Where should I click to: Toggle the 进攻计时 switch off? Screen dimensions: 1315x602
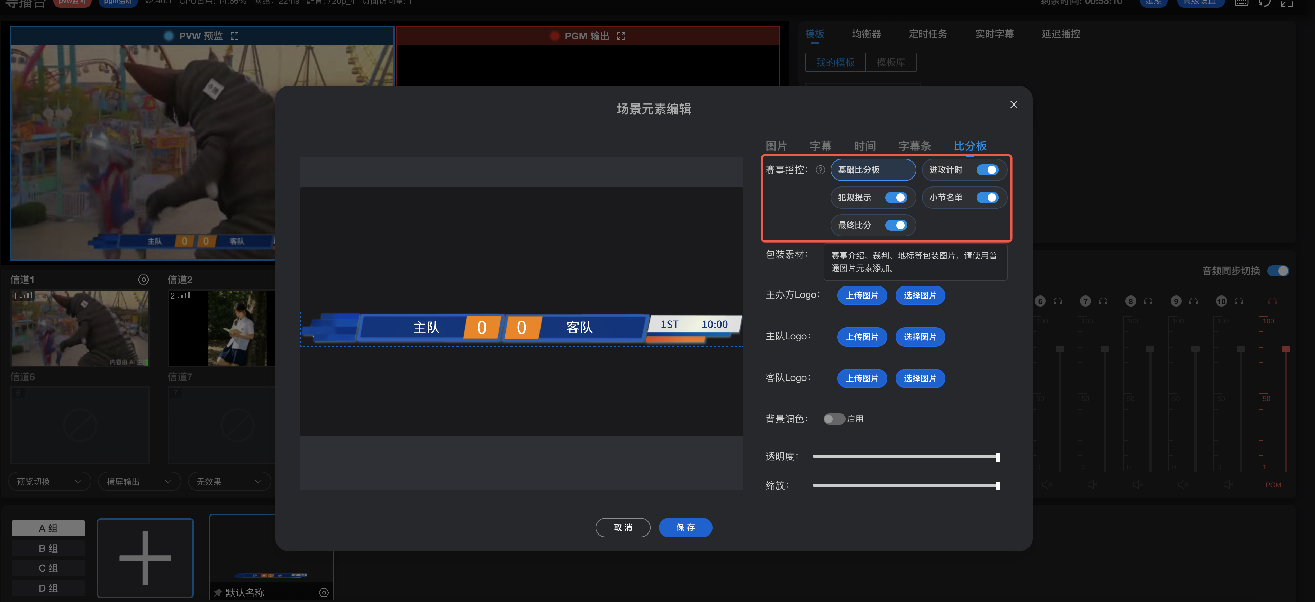987,170
